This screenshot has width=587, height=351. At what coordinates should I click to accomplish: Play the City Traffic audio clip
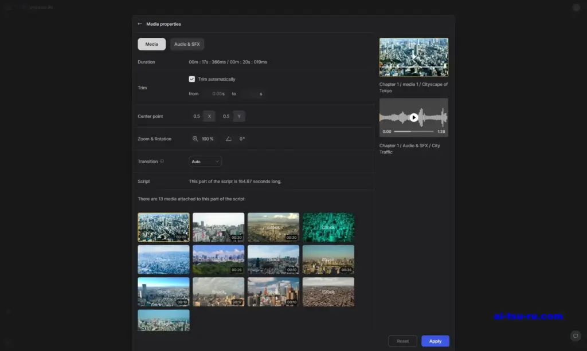(414, 117)
